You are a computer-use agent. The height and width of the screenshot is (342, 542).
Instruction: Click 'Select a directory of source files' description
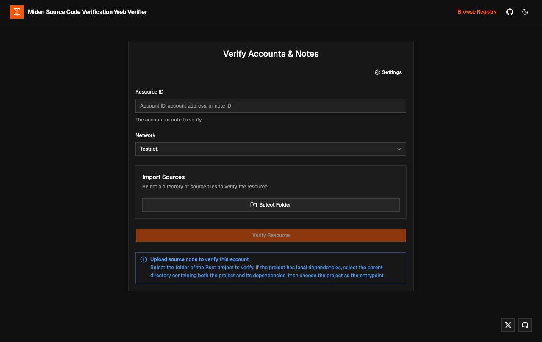tap(205, 187)
